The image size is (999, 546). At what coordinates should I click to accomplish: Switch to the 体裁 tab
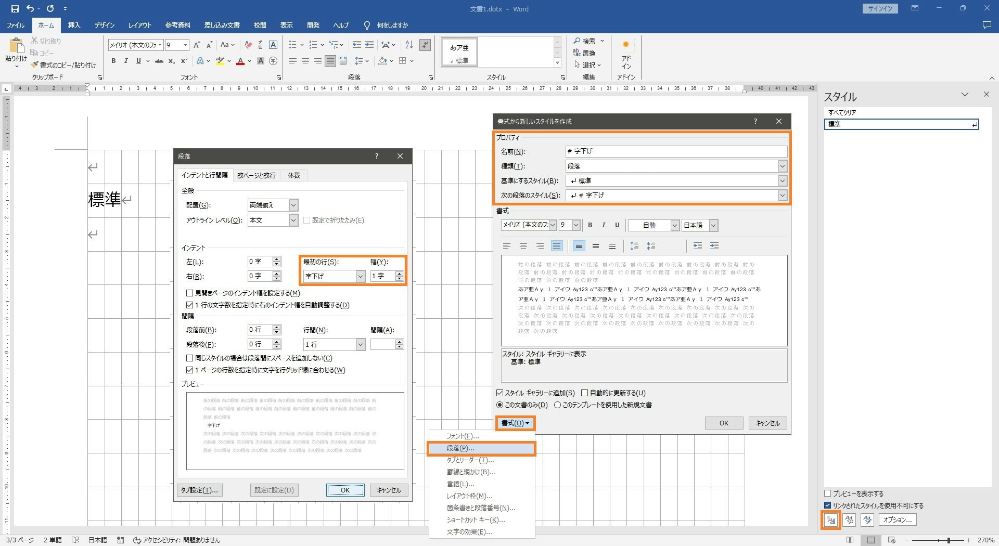(x=294, y=175)
